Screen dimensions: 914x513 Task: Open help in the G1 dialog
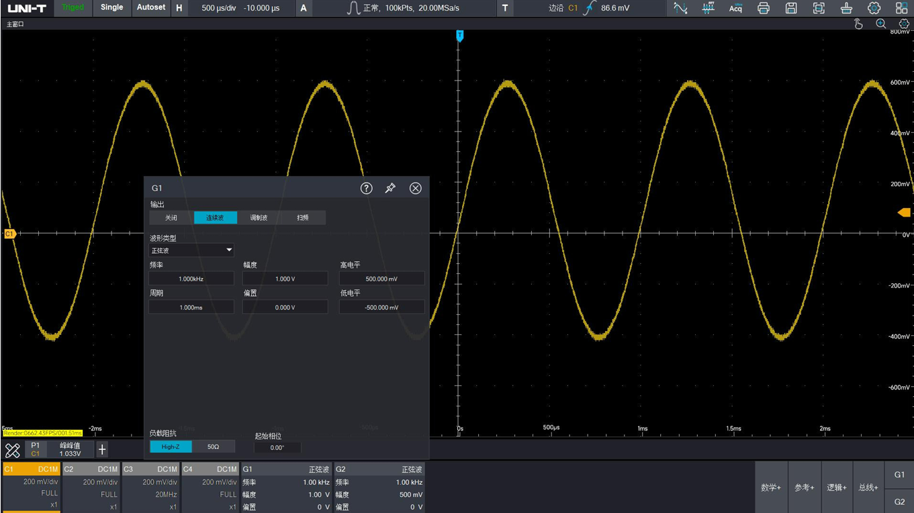coord(366,188)
